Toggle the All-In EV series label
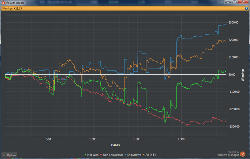 pos(151,155)
